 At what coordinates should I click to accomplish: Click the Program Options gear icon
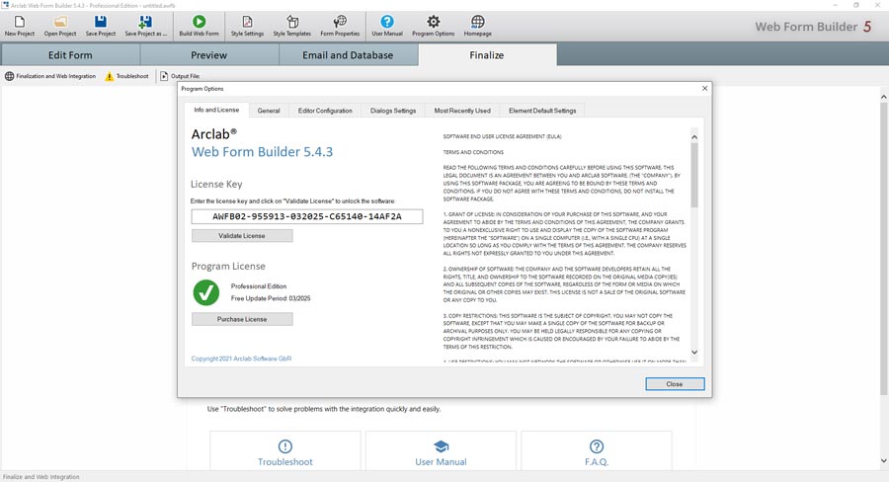tap(434, 22)
